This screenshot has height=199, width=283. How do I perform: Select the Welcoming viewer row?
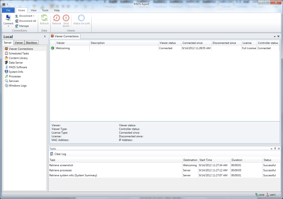[63, 48]
